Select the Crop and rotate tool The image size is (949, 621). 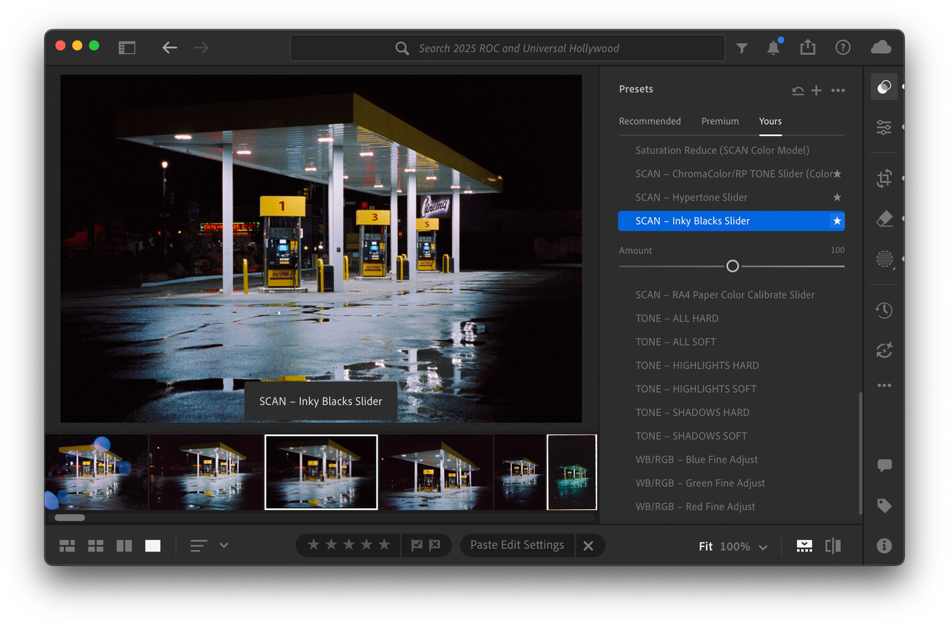tap(884, 179)
